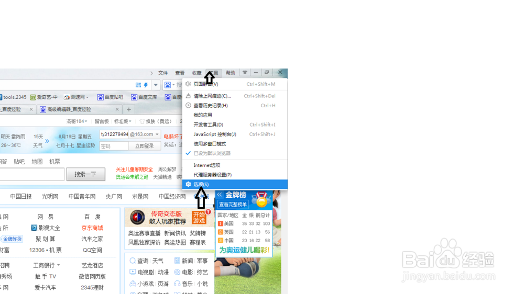Open 爱奇艺 bookmark

(44, 97)
